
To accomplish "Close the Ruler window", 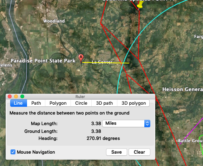I will 10,96.
